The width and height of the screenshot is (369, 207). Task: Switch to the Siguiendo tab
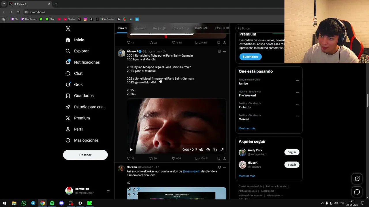point(140,28)
